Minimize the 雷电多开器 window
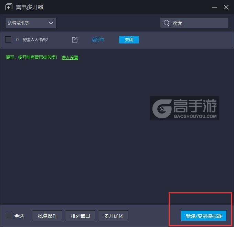 click(x=214, y=7)
